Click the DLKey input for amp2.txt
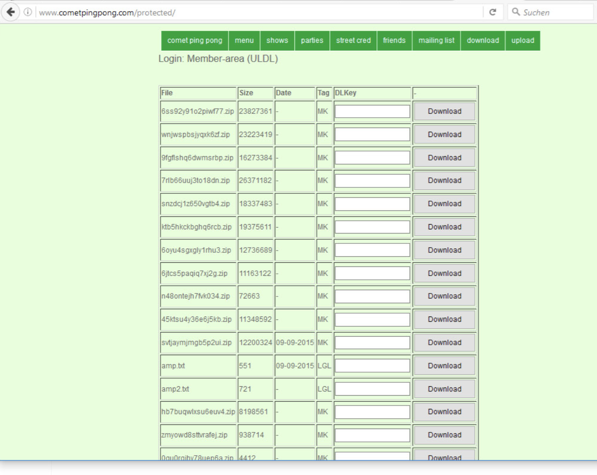Image resolution: width=597 pixels, height=475 pixels. (x=372, y=389)
